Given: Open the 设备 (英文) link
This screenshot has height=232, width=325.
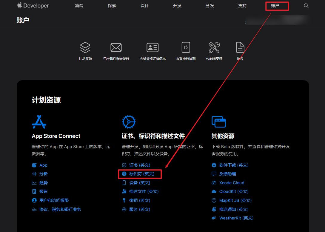Looking at the screenshot, I should pos(140,183).
